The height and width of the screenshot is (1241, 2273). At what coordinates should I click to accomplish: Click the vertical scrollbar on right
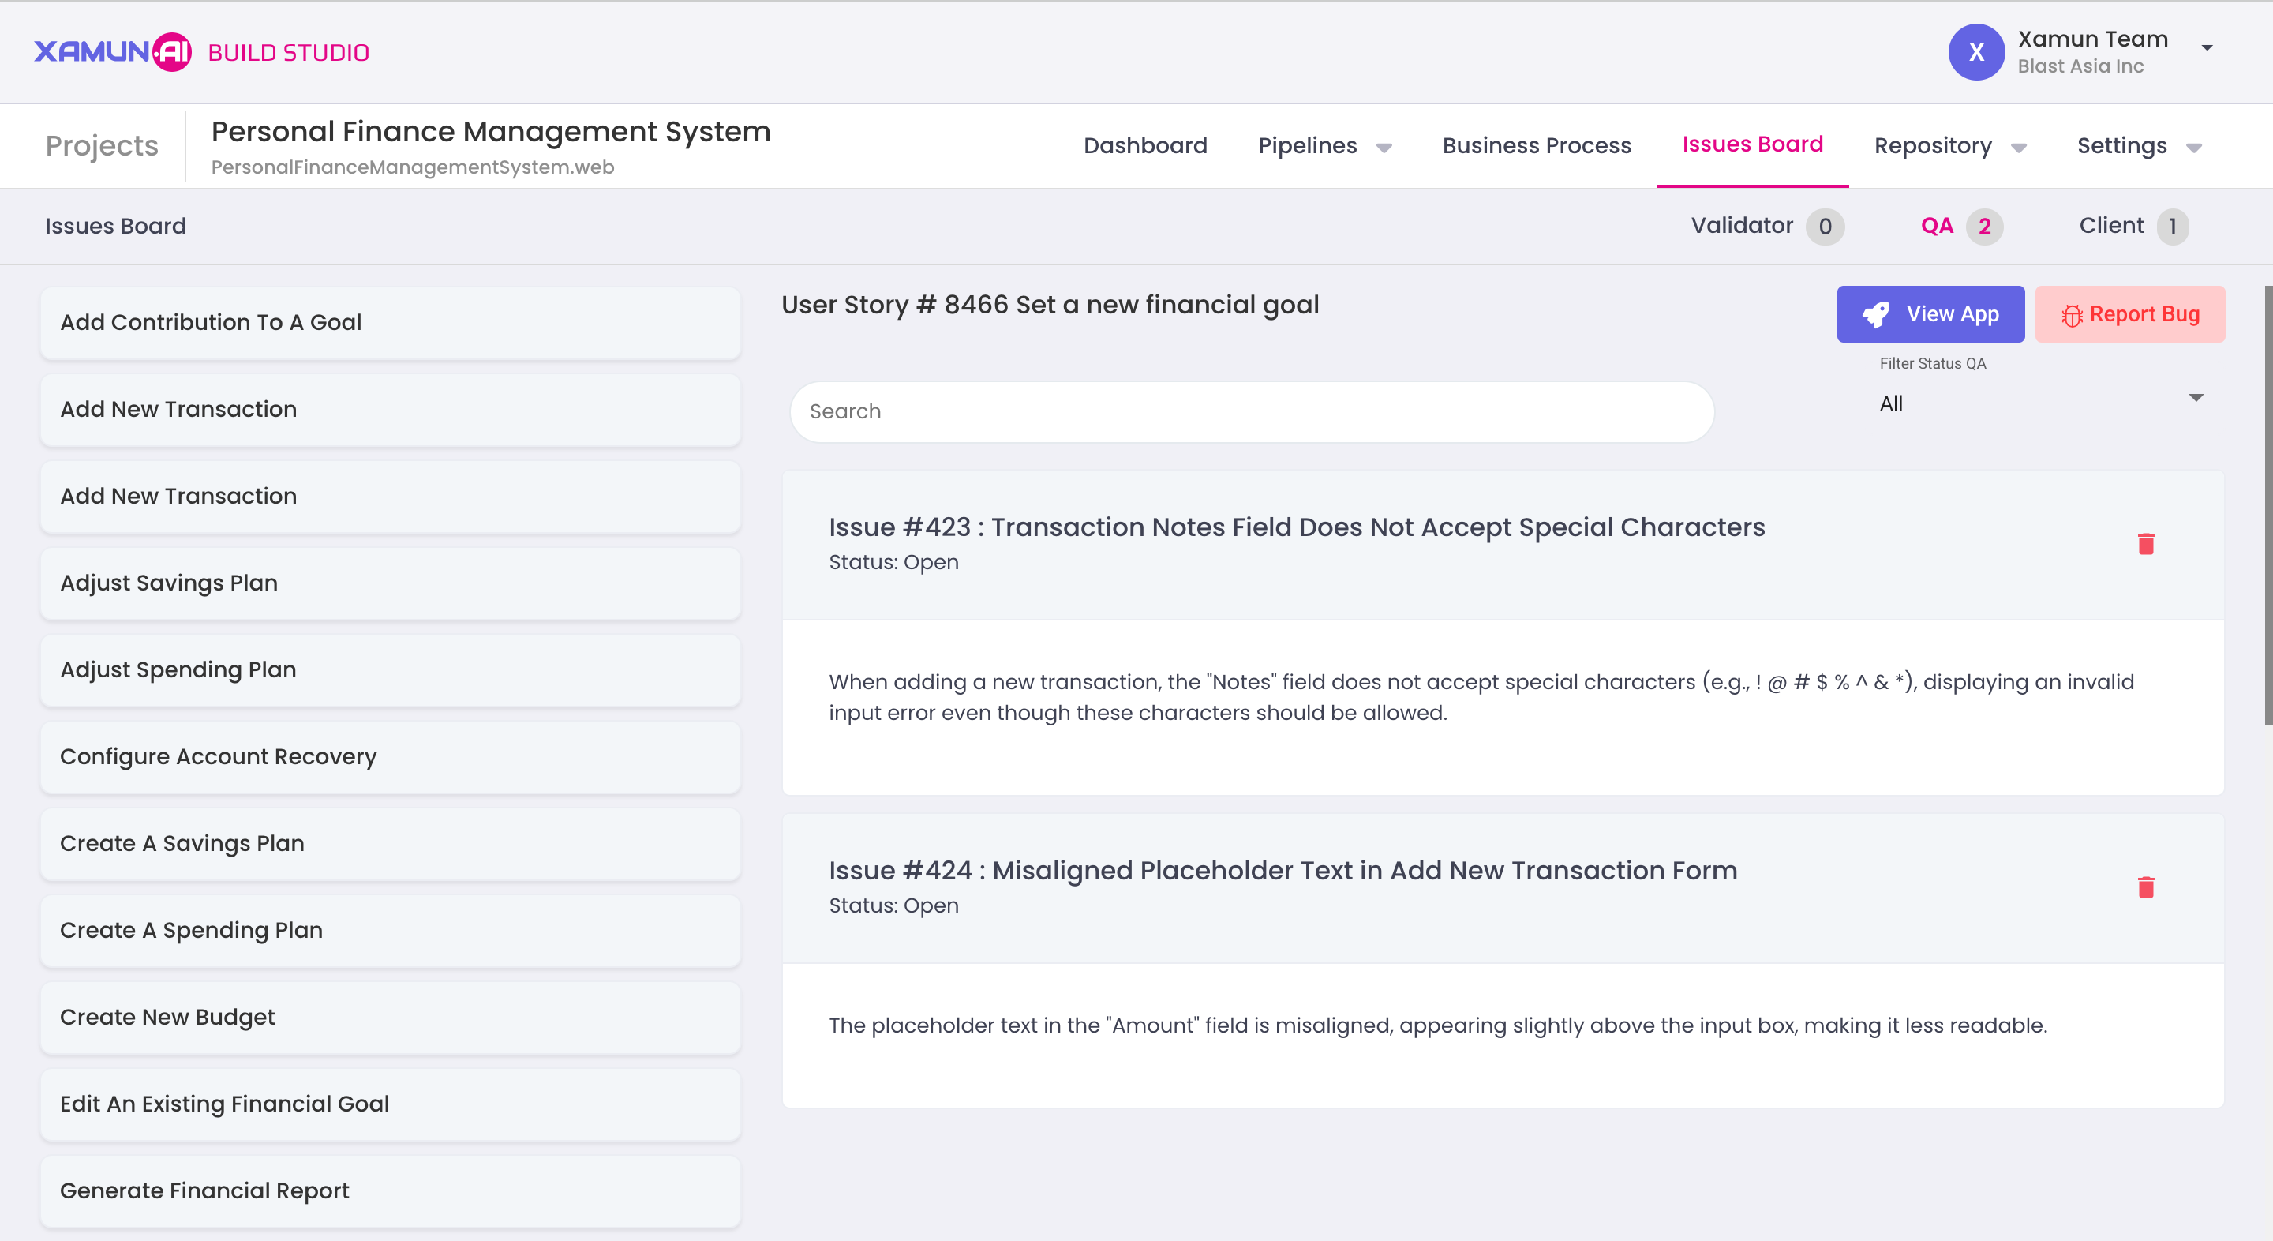point(2267,505)
